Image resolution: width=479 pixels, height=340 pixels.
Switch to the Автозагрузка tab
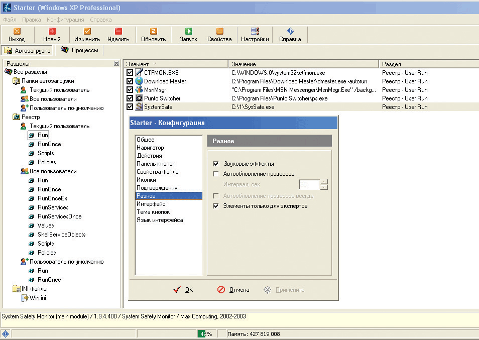pyautogui.click(x=28, y=50)
